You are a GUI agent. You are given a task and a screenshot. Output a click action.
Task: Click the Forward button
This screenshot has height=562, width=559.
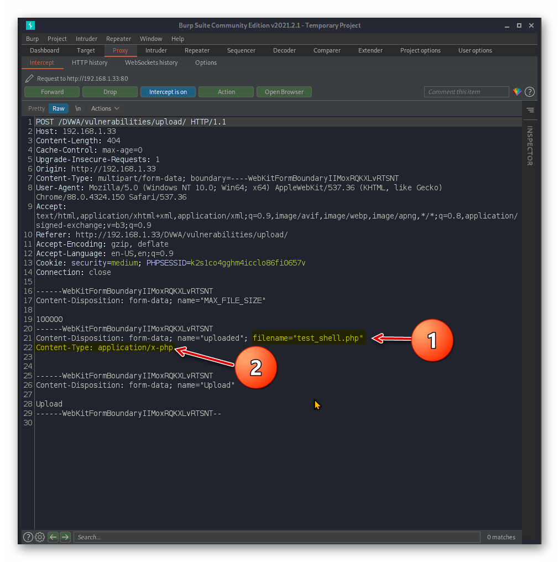[52, 92]
